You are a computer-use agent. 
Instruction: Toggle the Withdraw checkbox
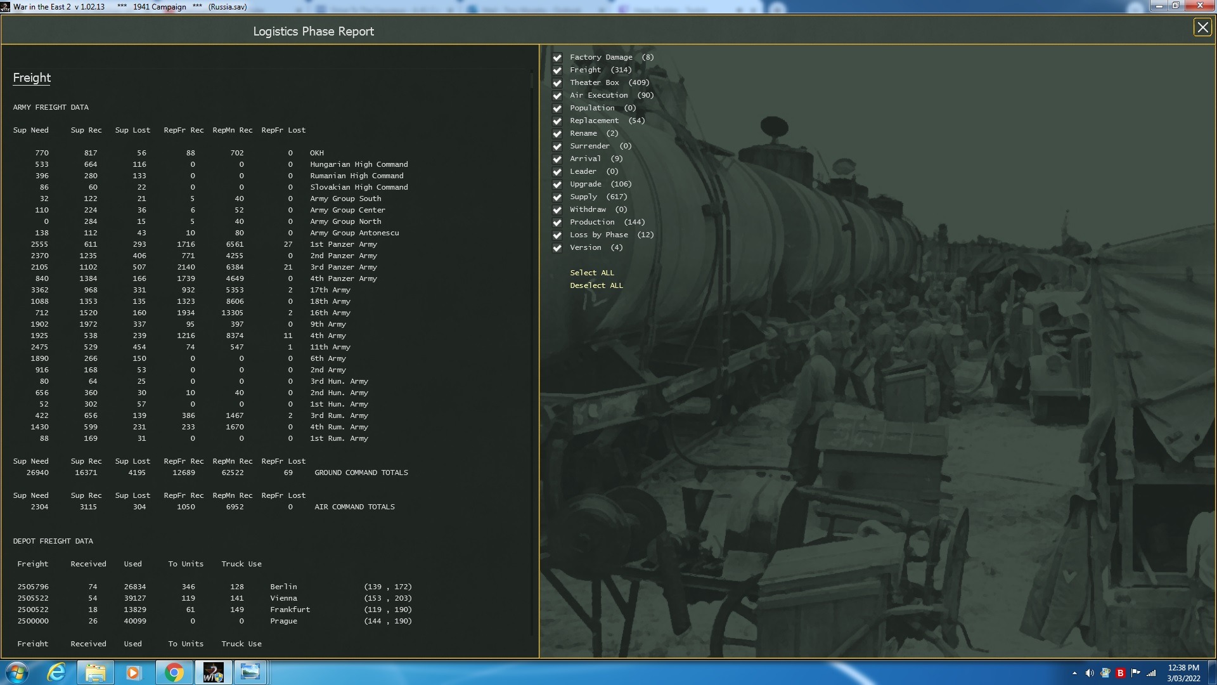point(557,209)
